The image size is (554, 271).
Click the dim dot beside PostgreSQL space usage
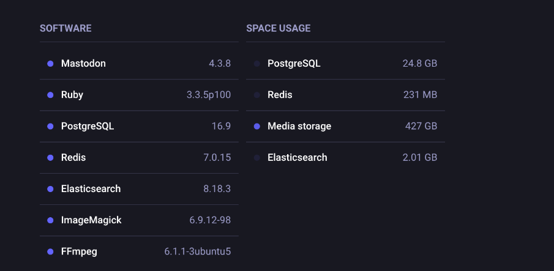[x=257, y=64]
